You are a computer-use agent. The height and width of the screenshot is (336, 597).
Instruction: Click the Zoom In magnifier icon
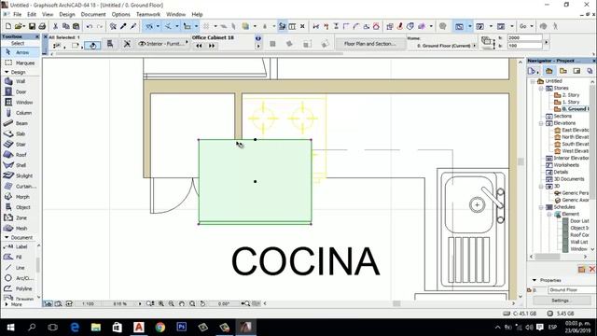pyautogui.click(x=161, y=303)
